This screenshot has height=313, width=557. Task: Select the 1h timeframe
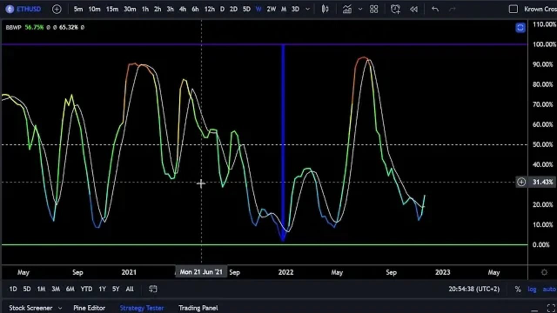(145, 9)
